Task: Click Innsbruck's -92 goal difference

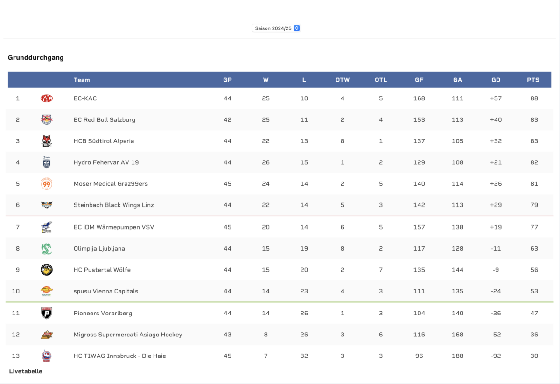Action: coord(496,356)
